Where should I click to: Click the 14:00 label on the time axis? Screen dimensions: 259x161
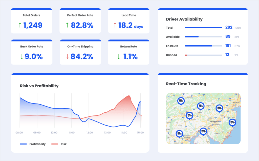pyautogui.click(x=124, y=133)
